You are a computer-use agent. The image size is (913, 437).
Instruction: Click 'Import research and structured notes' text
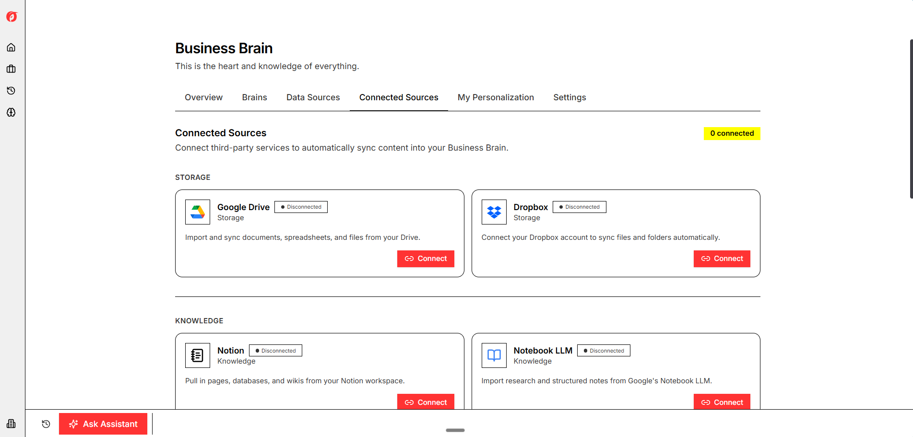coord(597,381)
